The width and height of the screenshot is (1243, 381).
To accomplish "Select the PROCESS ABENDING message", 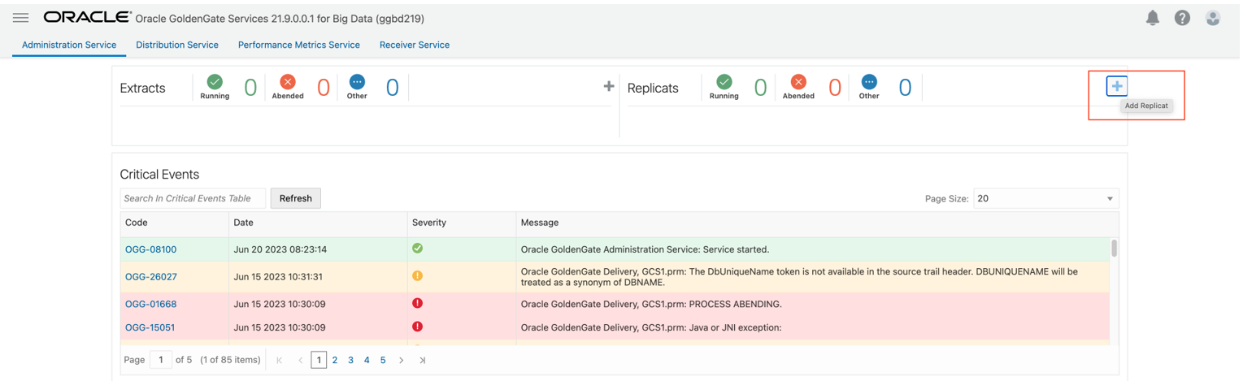I will [650, 304].
